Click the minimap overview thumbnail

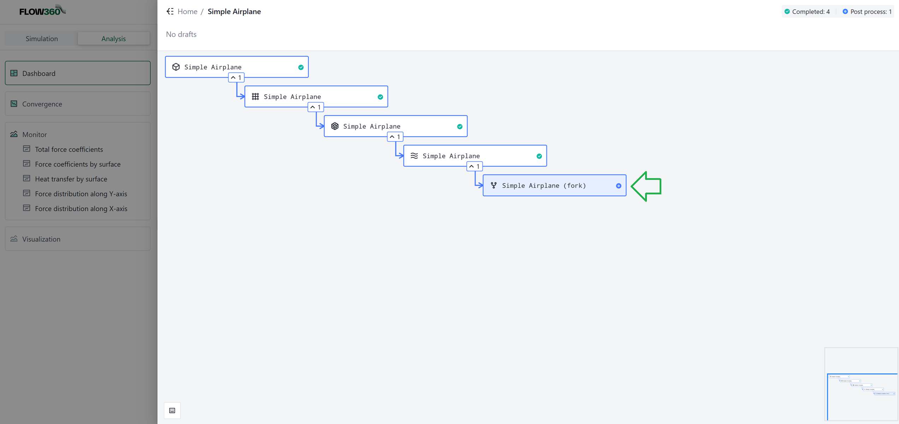[x=861, y=384]
